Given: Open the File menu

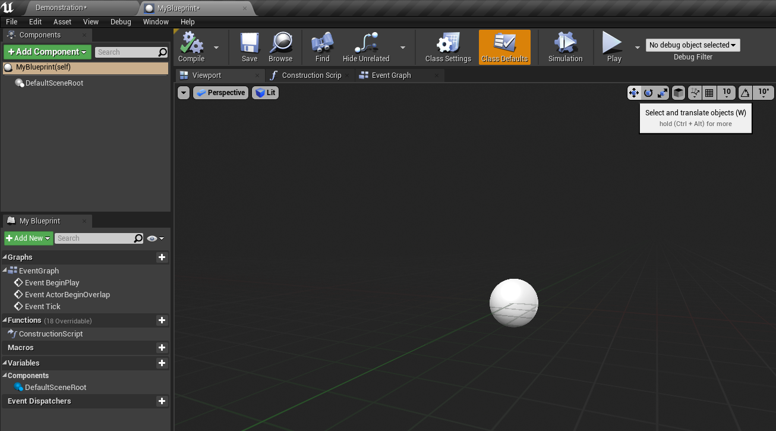Looking at the screenshot, I should point(12,22).
